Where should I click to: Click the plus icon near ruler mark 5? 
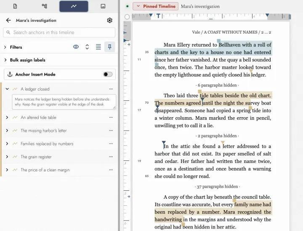coord(129,197)
